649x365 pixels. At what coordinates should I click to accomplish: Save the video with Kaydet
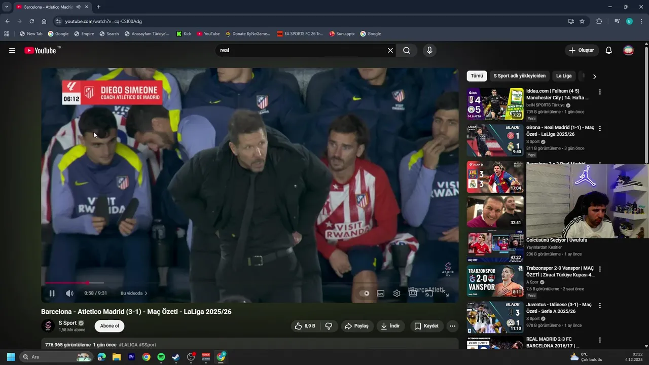coord(426,326)
